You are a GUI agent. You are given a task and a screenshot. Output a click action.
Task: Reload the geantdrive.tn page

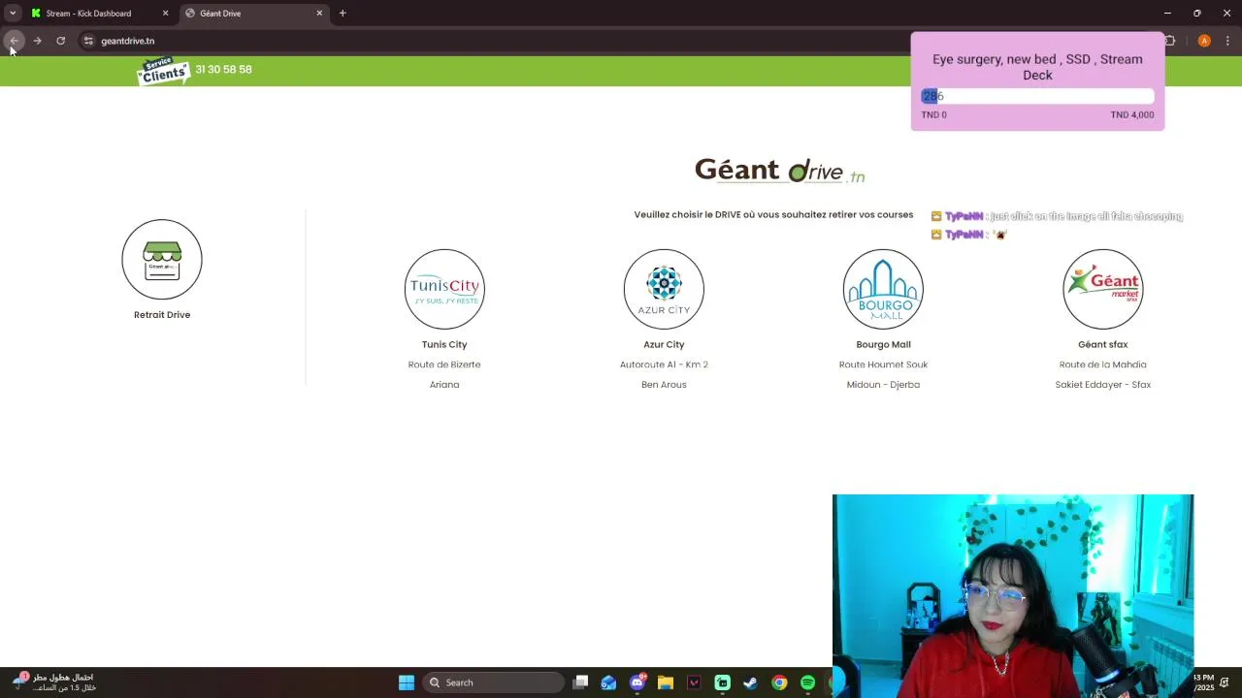[60, 41]
